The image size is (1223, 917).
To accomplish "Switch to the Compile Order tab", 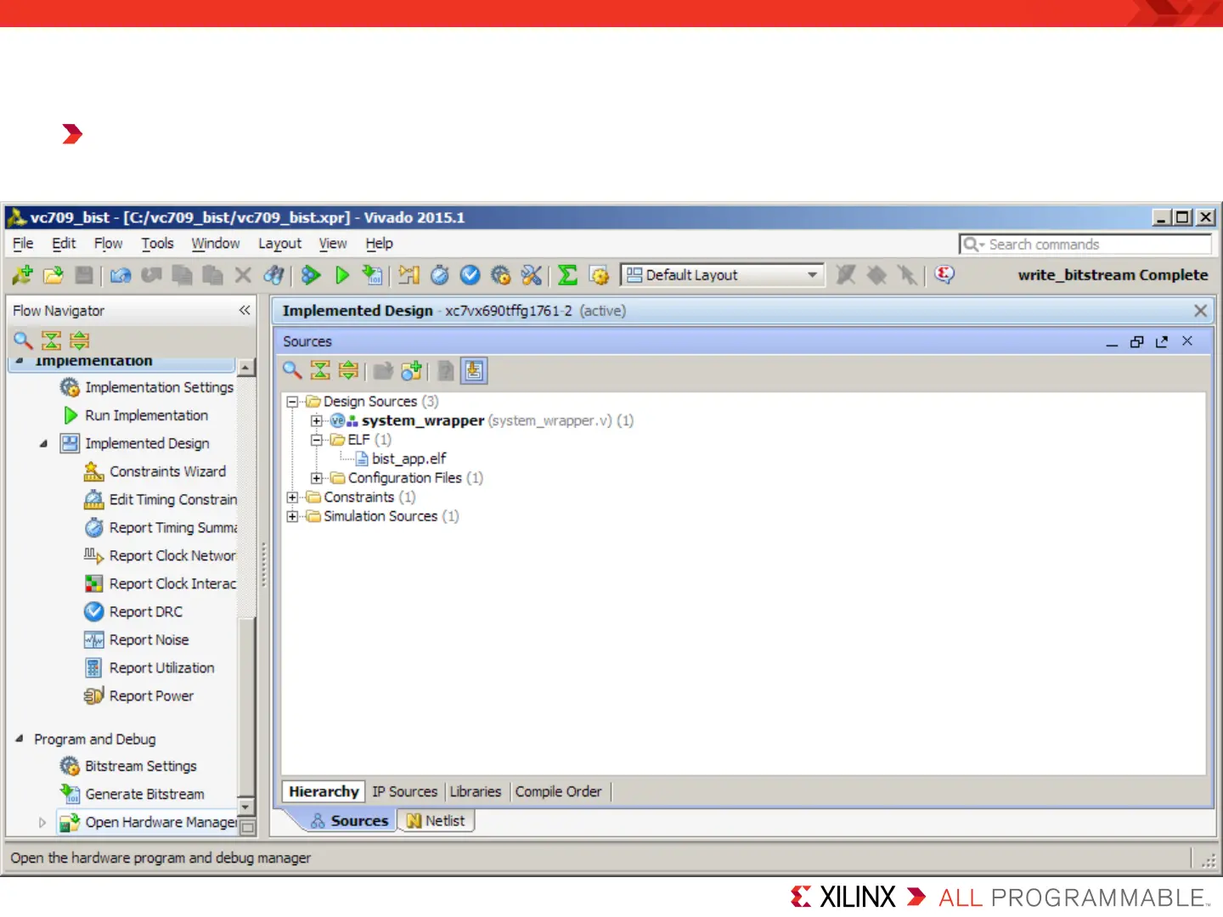I will [x=558, y=791].
